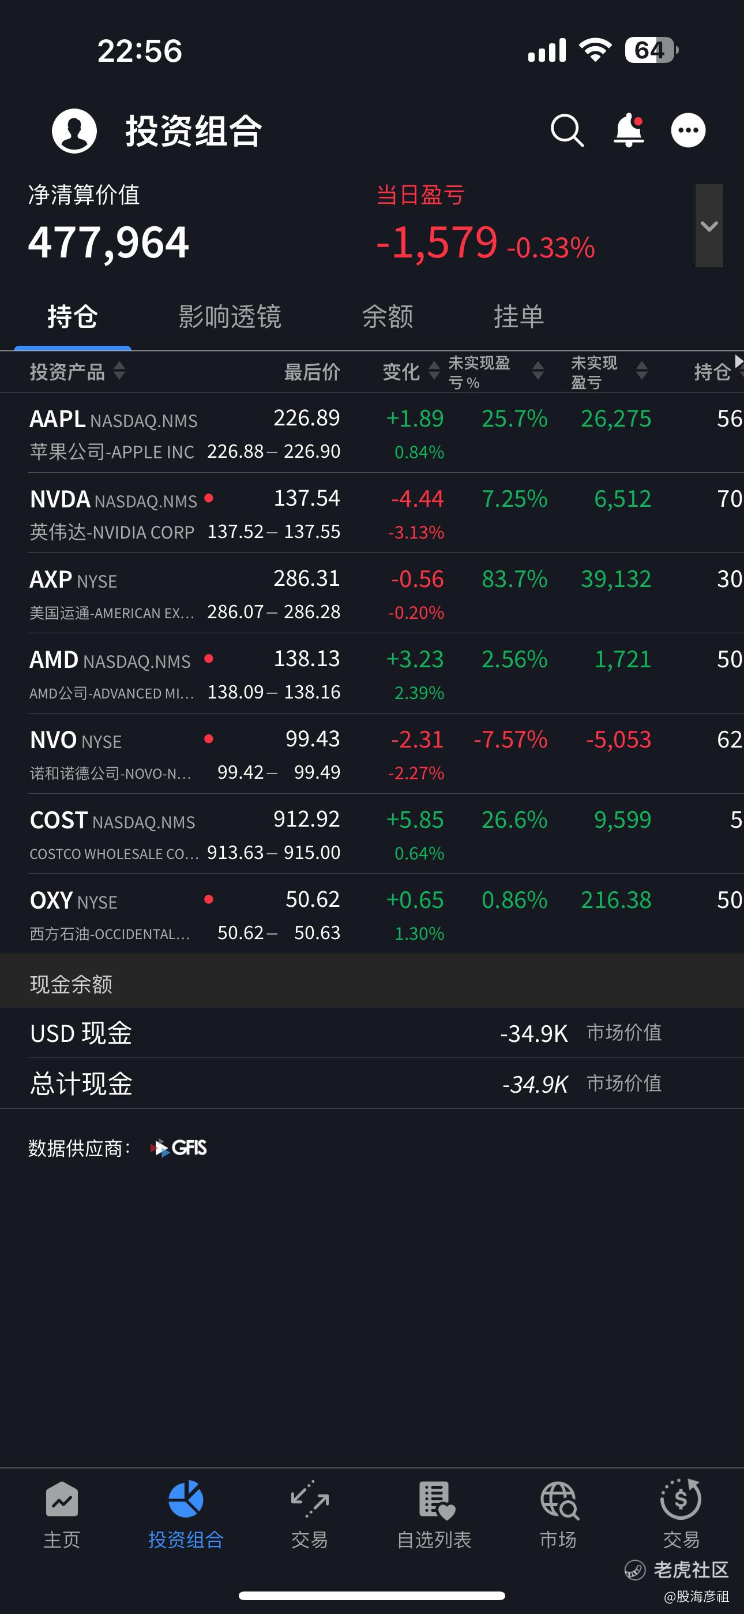Sort by 变化 column arrows

click(433, 371)
